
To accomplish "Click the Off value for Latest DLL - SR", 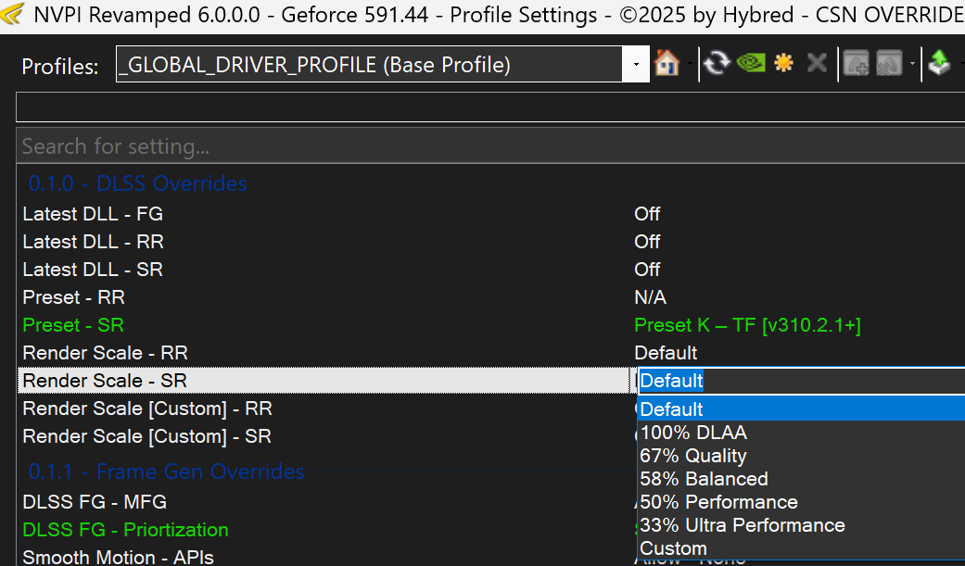I will (x=647, y=270).
